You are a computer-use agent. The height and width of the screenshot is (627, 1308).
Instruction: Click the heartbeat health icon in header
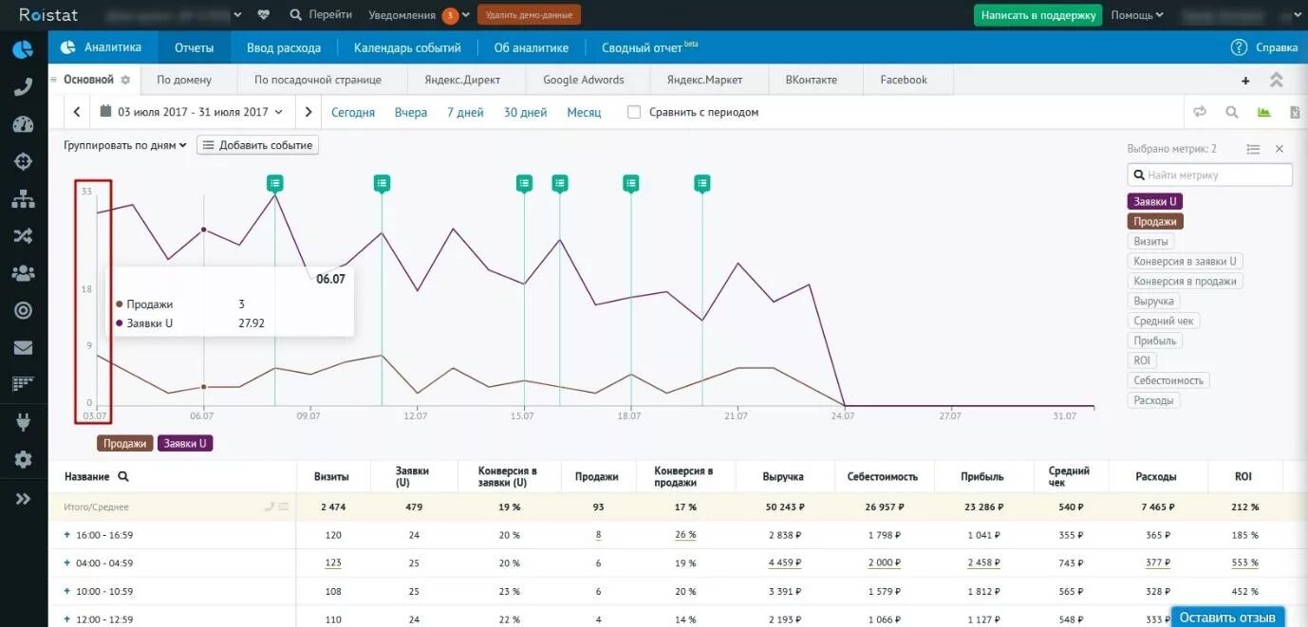click(x=263, y=14)
